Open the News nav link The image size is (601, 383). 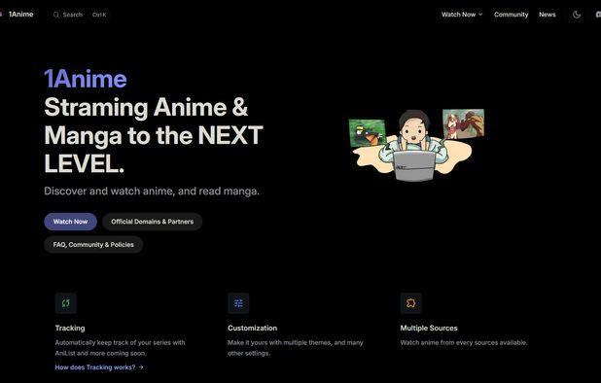click(548, 15)
